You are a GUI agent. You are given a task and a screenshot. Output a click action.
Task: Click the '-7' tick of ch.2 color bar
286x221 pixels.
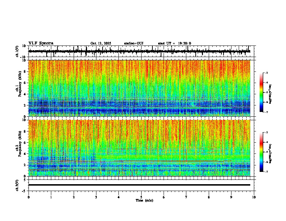tap(266, 172)
